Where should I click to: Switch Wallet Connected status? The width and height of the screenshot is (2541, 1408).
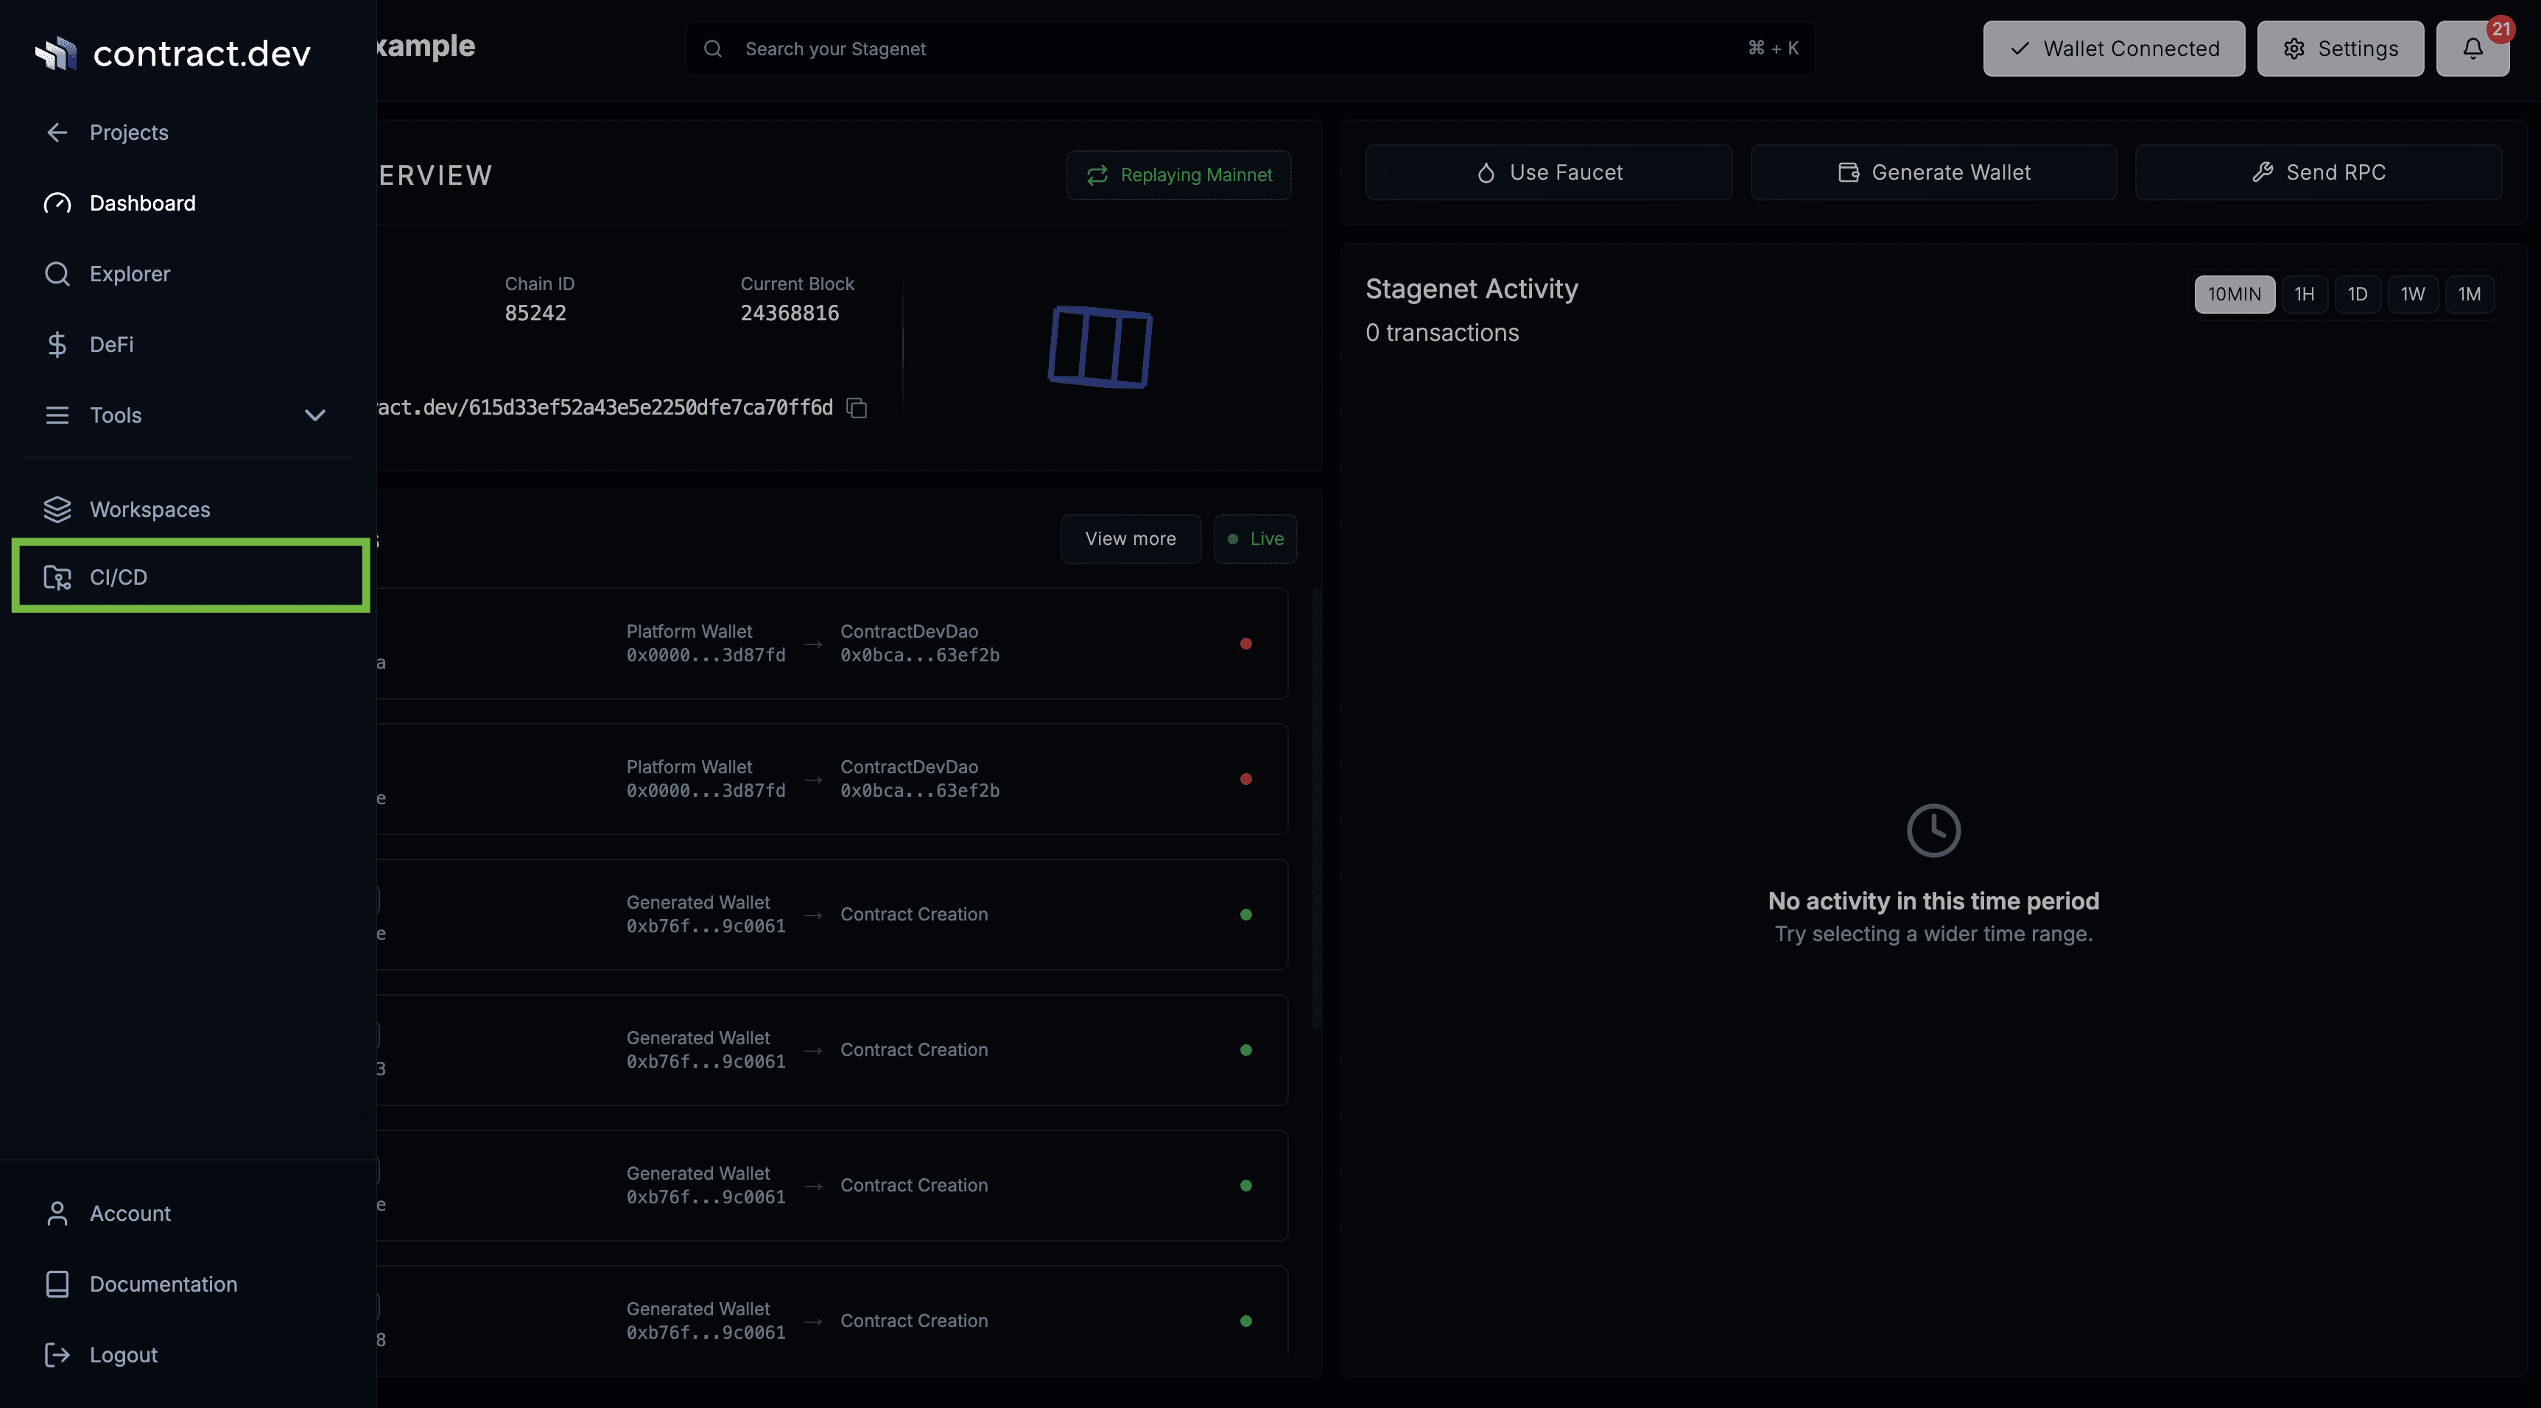pyautogui.click(x=2113, y=47)
